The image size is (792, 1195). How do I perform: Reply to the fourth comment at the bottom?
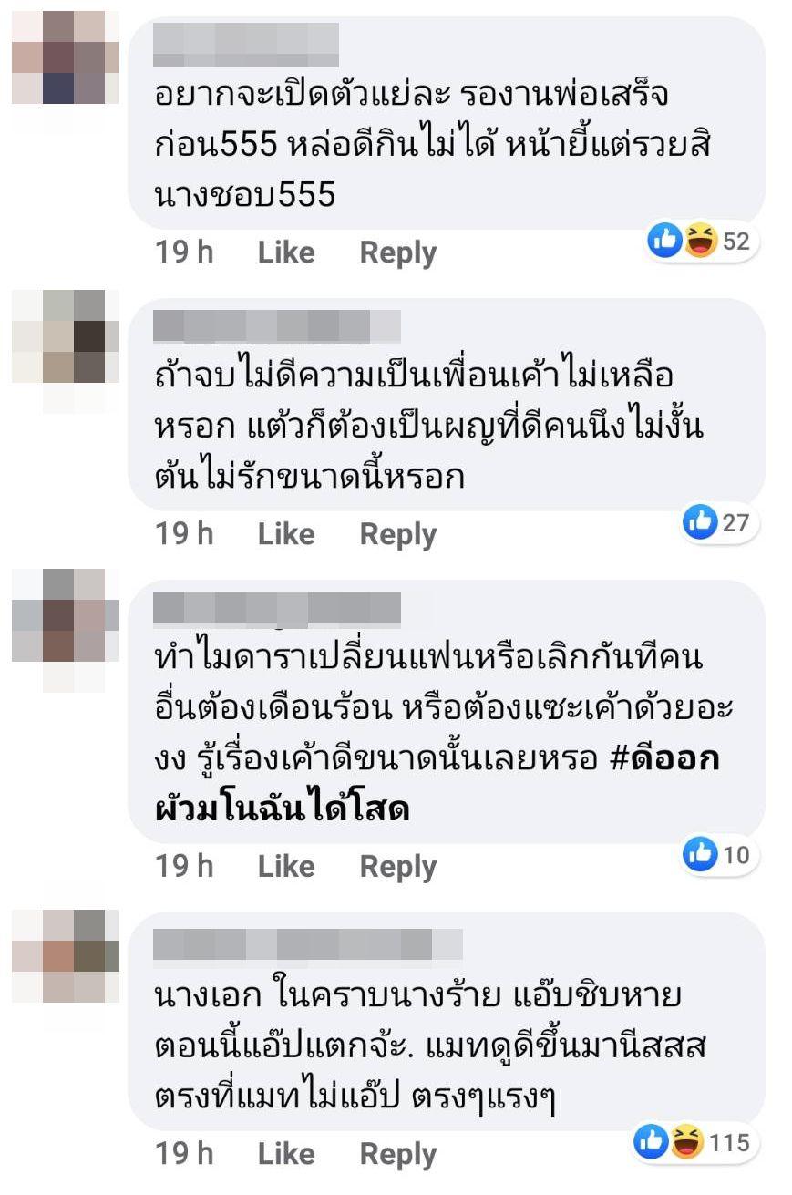click(398, 1154)
